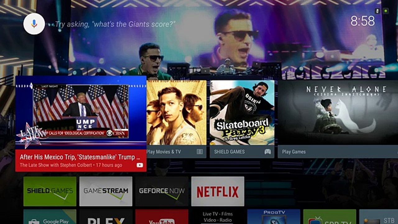
Task: Select the Play Movies & TV label
Action: tap(164, 152)
